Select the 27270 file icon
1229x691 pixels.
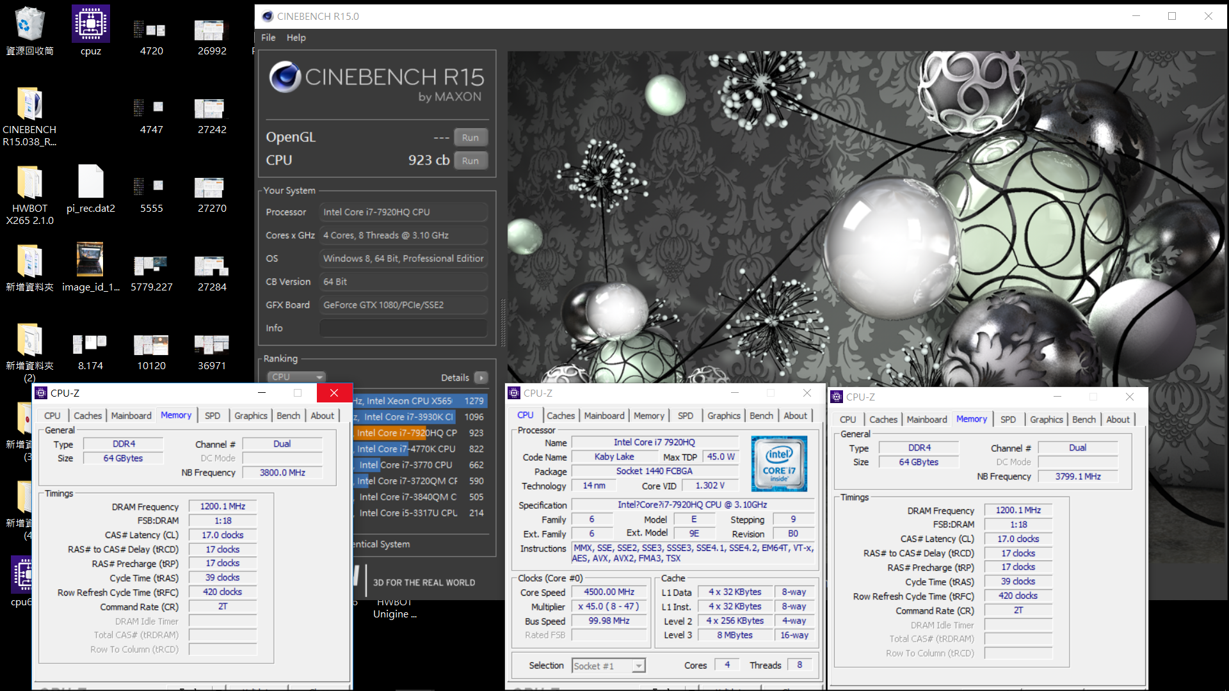pyautogui.click(x=212, y=195)
